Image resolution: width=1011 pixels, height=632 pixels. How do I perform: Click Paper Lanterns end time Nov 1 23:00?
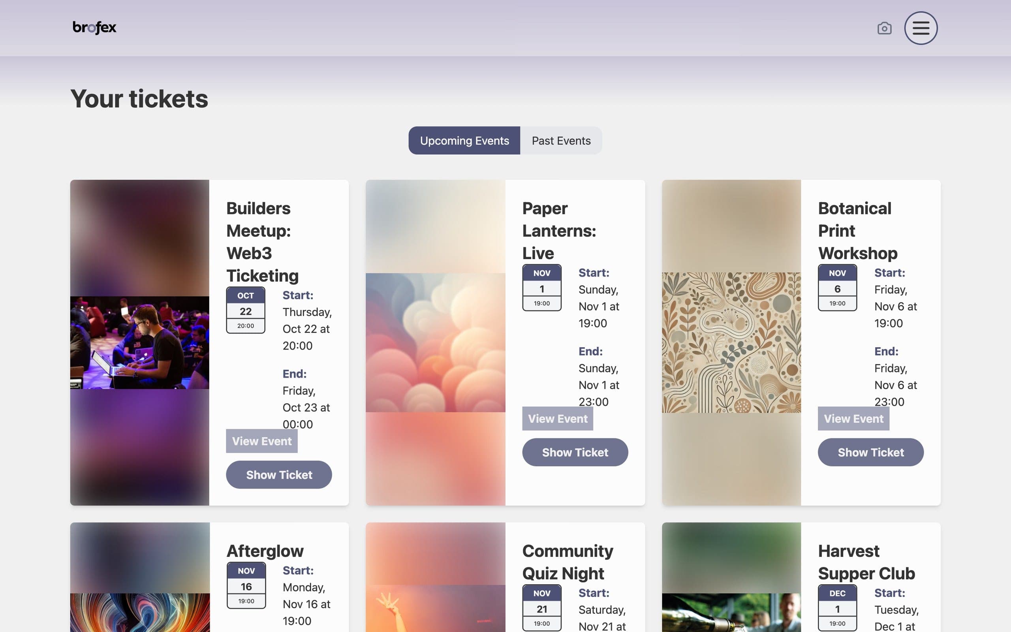click(599, 385)
